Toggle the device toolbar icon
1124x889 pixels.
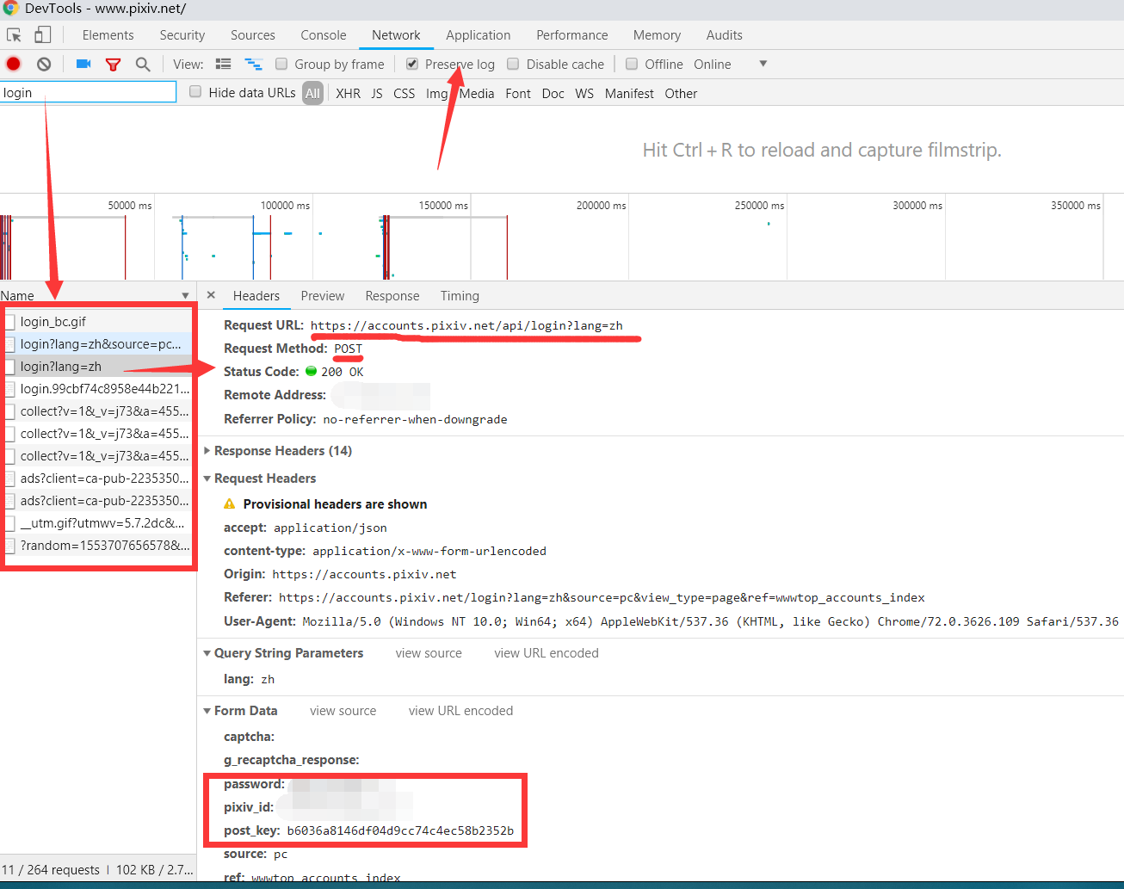click(x=42, y=34)
